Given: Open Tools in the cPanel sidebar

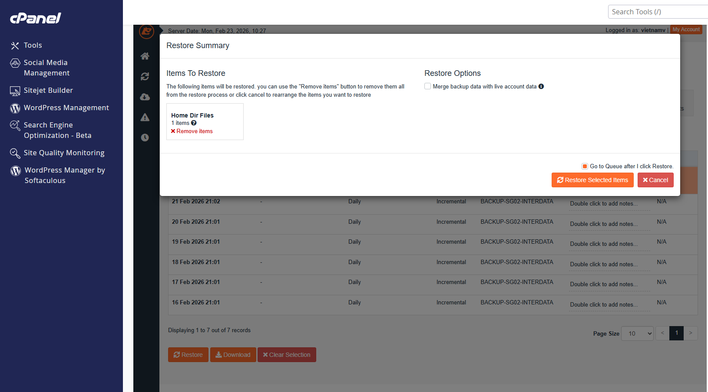Looking at the screenshot, I should (33, 45).
